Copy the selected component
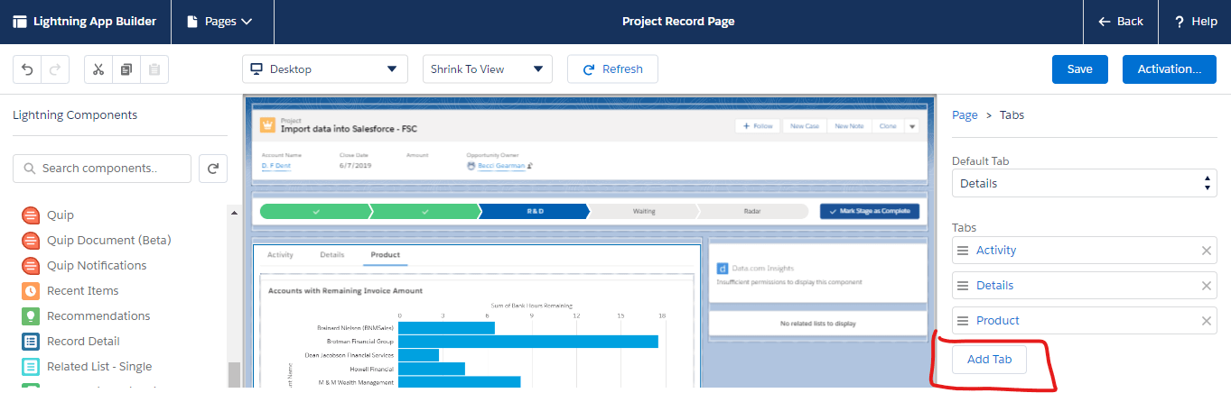1231x393 pixels. (x=126, y=69)
